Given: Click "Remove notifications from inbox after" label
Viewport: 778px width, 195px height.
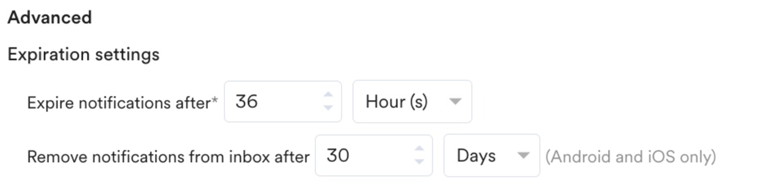Looking at the screenshot, I should point(168,157).
